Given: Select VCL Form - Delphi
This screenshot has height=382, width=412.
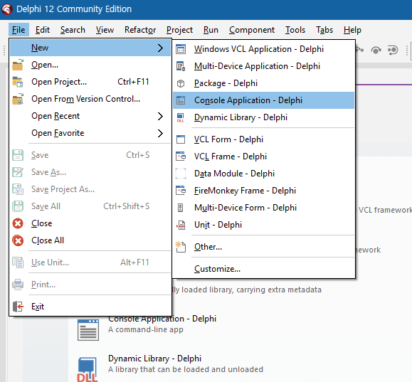Looking at the screenshot, I should (x=263, y=139).
